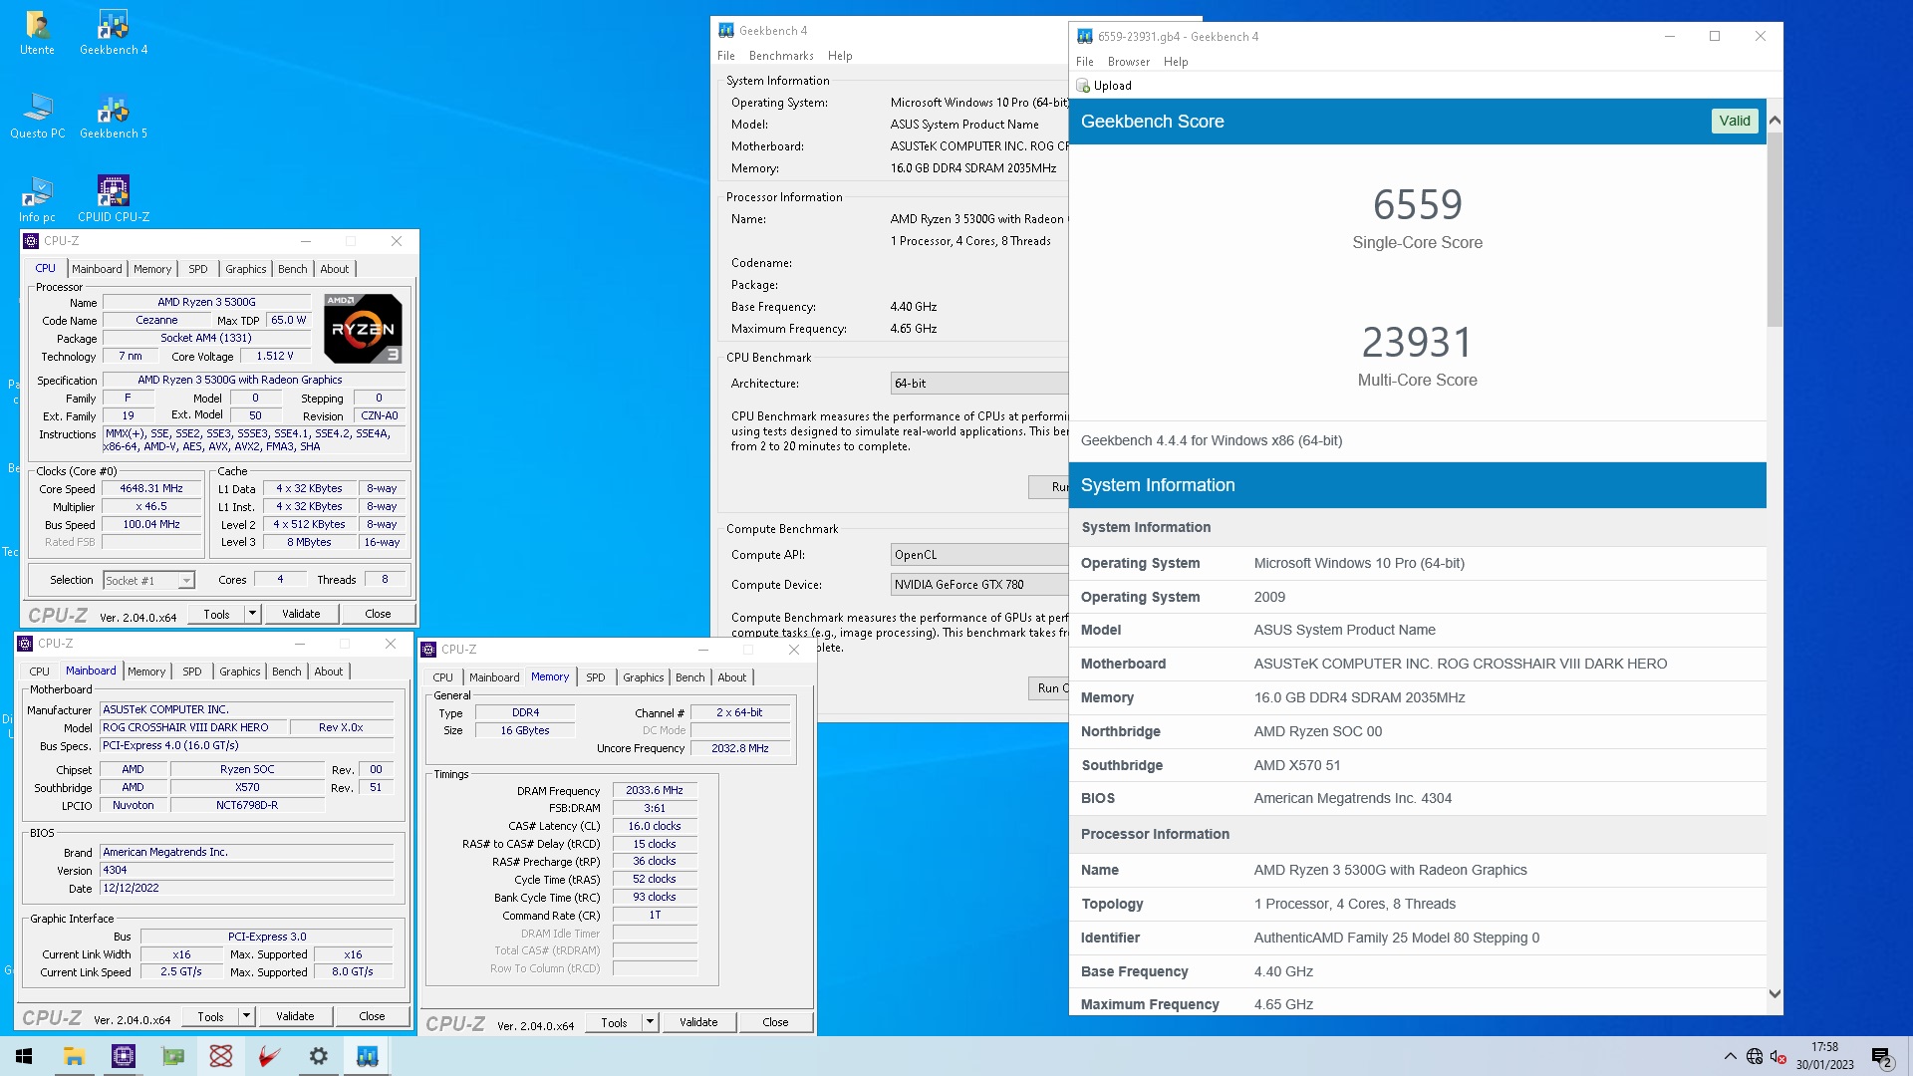Switch to Bench tab in CPU-Z Memory window
The image size is (1913, 1076).
click(x=689, y=677)
